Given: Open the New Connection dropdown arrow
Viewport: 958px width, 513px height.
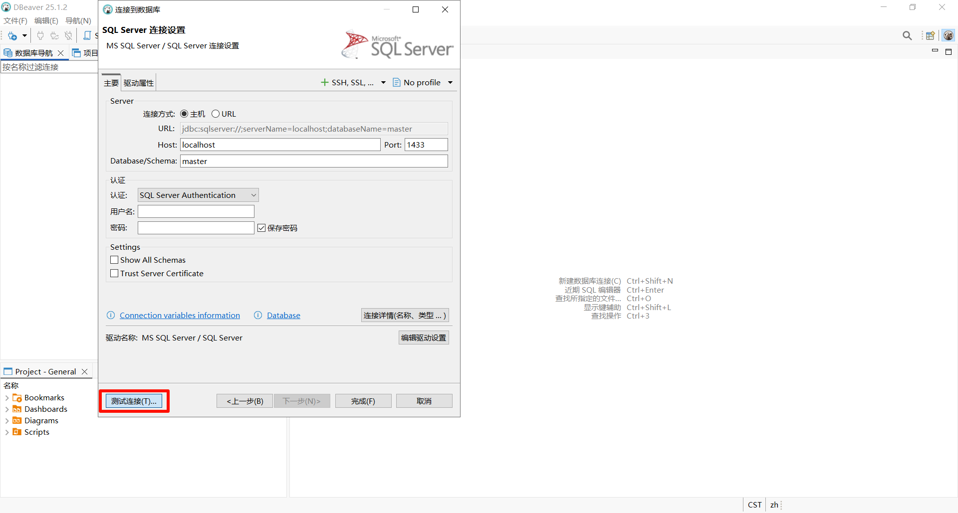Looking at the screenshot, I should tap(24, 36).
